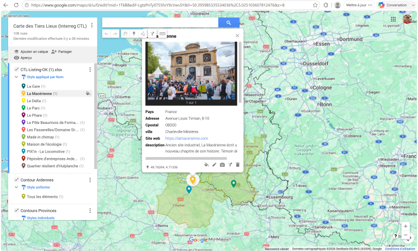Screen dimensions: 418x251
Task: Click the green map pin on map
Action: (233, 184)
